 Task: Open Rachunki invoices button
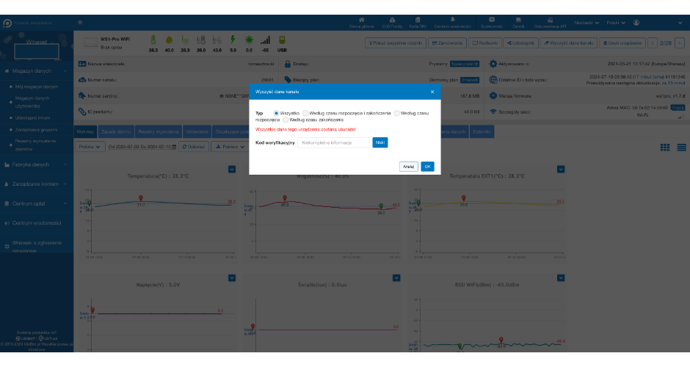click(x=485, y=43)
